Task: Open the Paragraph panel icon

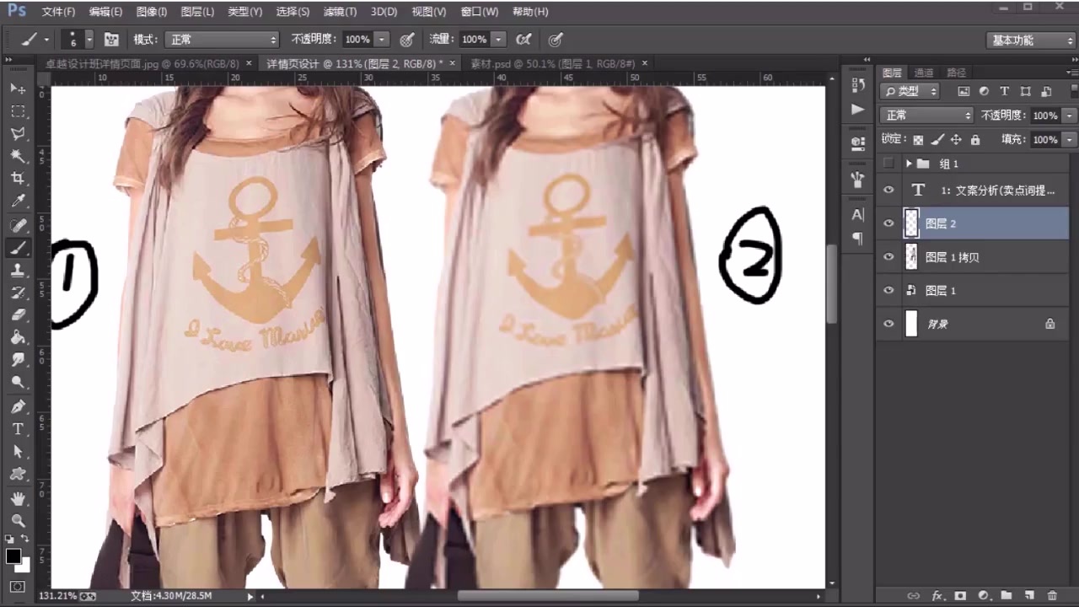Action: (x=858, y=239)
